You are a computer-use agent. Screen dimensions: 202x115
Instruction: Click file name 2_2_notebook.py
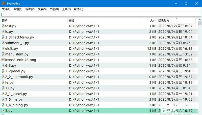point(19,77)
